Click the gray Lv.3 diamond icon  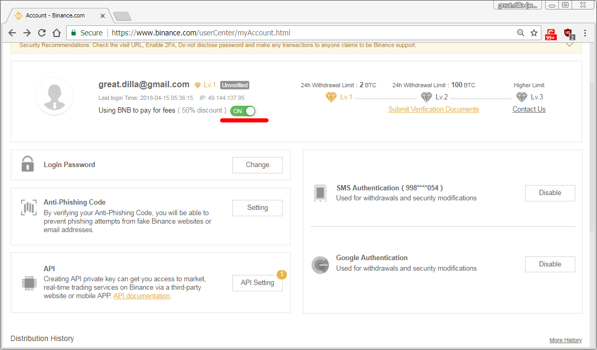521,97
